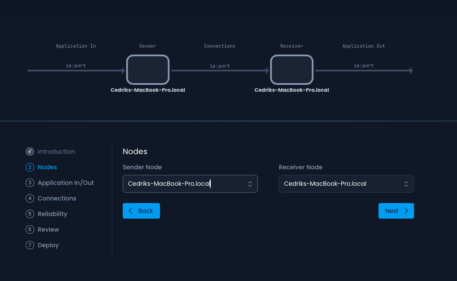Navigate to the Connections step
This screenshot has width=457, height=281.
pos(57,198)
